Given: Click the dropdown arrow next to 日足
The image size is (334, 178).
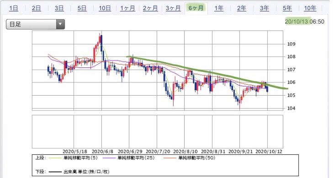Looking at the screenshot, I should pos(60,24).
